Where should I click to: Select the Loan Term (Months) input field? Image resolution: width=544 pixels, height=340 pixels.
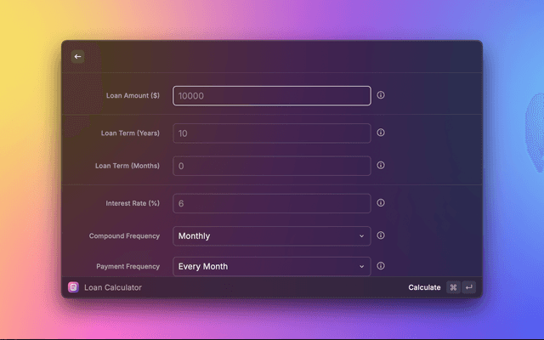coord(271,166)
